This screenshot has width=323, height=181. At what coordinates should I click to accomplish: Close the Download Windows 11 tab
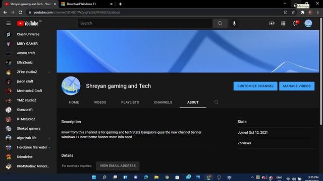click(111, 4)
